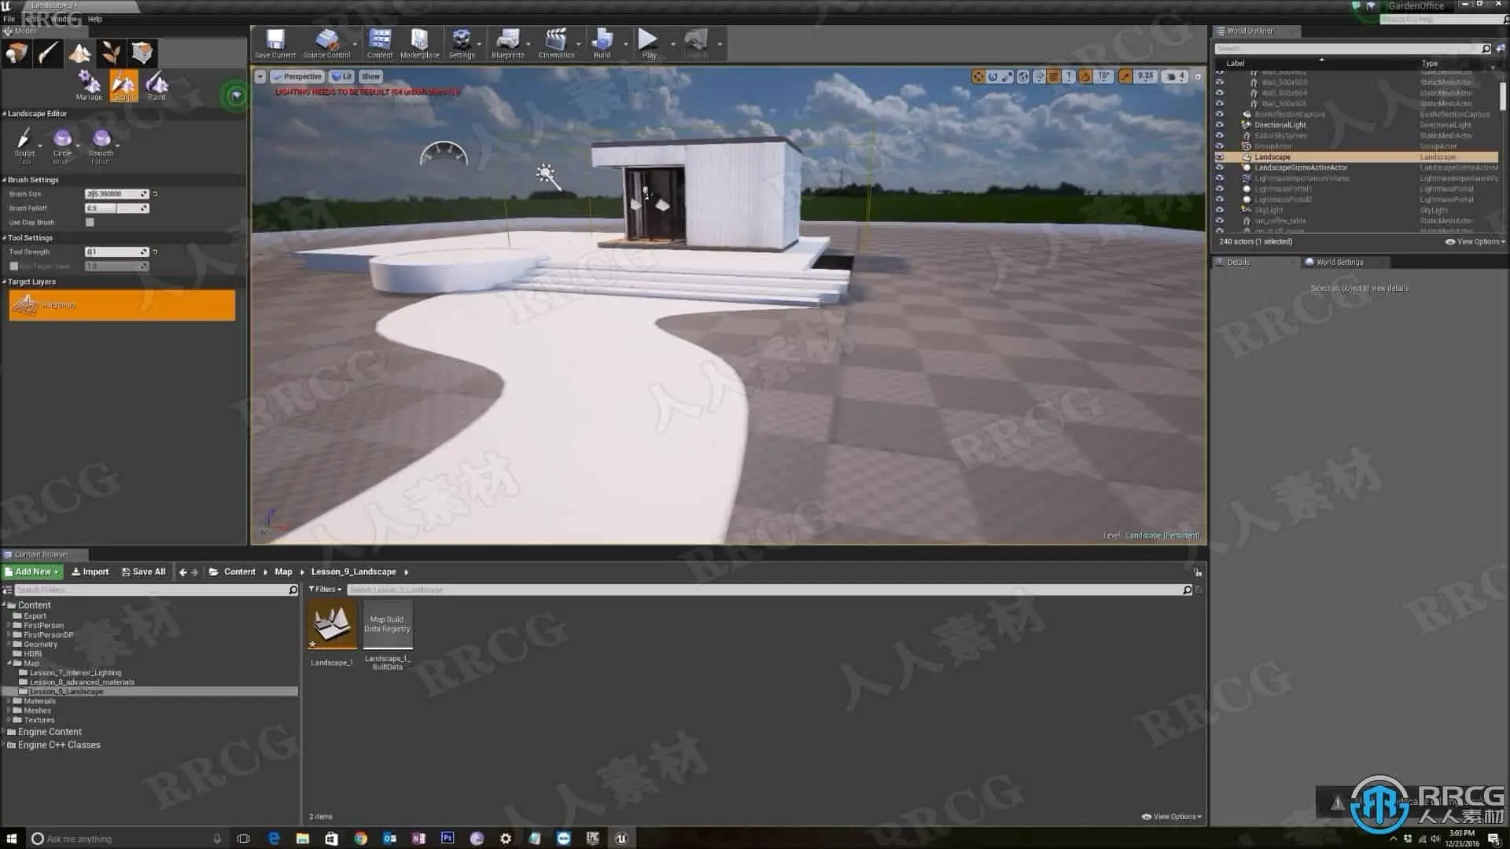The height and width of the screenshot is (849, 1510).
Task: Toggle visibility eye for the DirectionalLight actor
Action: pos(1220,125)
